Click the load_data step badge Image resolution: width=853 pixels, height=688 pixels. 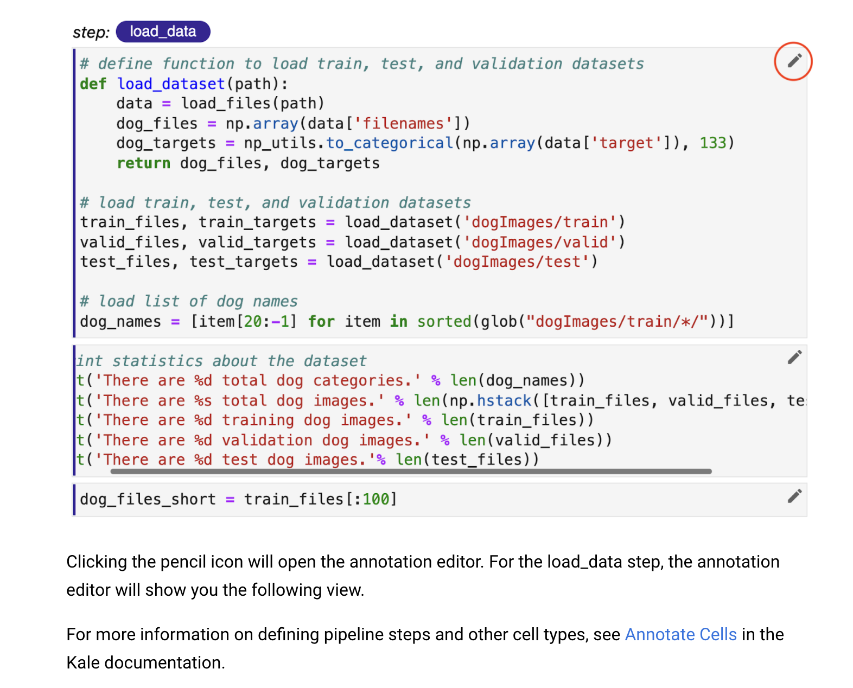tap(163, 31)
